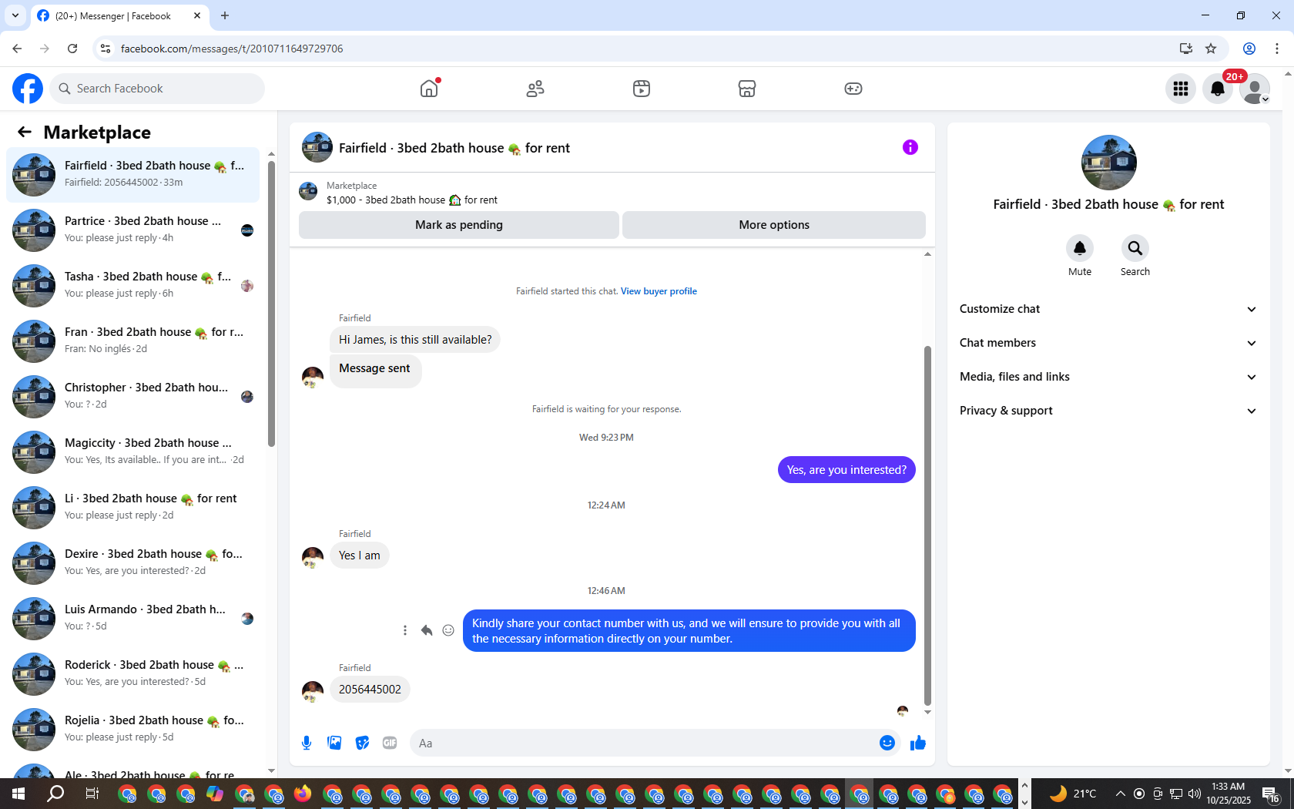The width and height of the screenshot is (1294, 809).
Task: Launch Firefox from the taskbar
Action: point(303,794)
